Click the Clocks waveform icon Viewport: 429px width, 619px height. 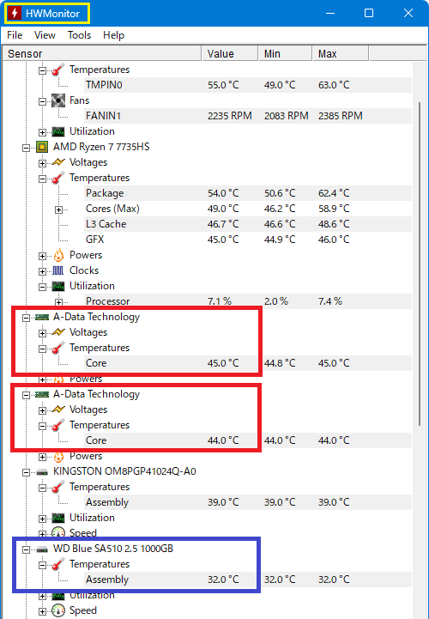coord(58,270)
